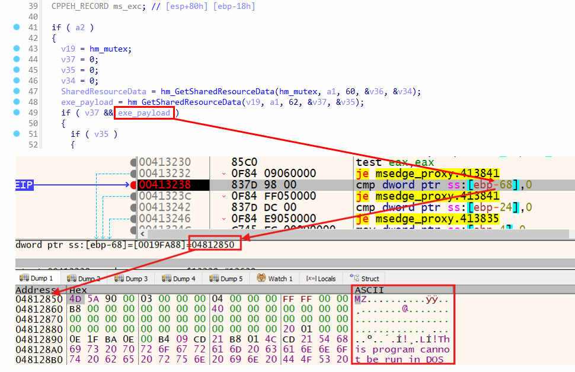Viewport: 575px width, 372px height.
Task: Toggle breakpoint dot on line 45
Action: 17,70
